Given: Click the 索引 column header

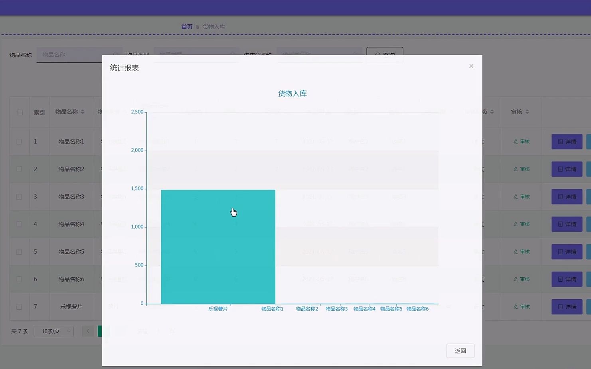Looking at the screenshot, I should [x=39, y=112].
